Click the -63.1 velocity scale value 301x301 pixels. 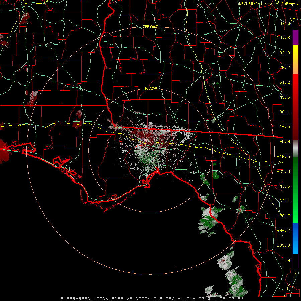pos(283,201)
